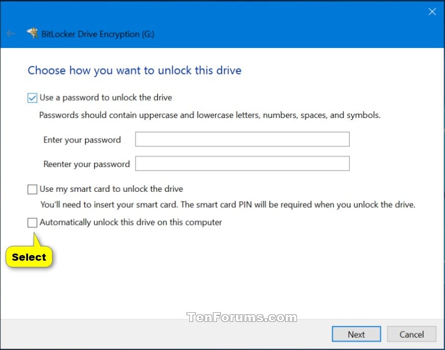Click the Cancel button
This screenshot has width=445, height=350.
411,334
